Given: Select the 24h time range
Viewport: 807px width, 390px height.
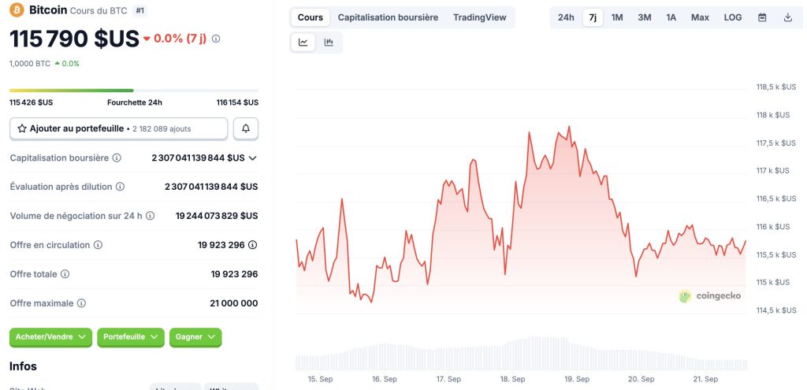Looking at the screenshot, I should pos(566,17).
